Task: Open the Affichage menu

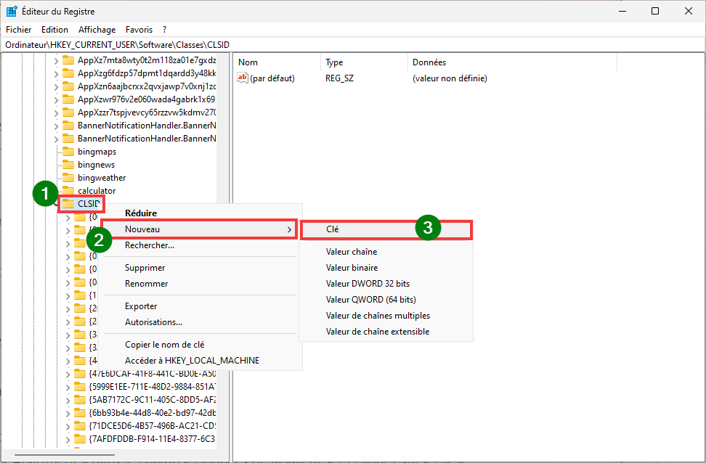Action: click(97, 30)
